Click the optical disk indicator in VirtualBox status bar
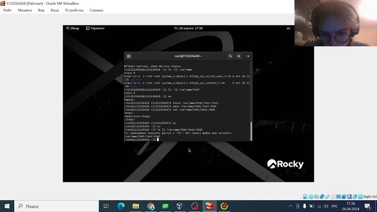Viewport: 377px width, 212px height. click(310, 197)
